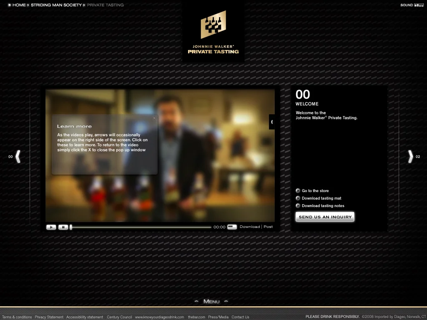Click Send Us An Inquiry button
This screenshot has height=320, width=427.
pos(325,217)
